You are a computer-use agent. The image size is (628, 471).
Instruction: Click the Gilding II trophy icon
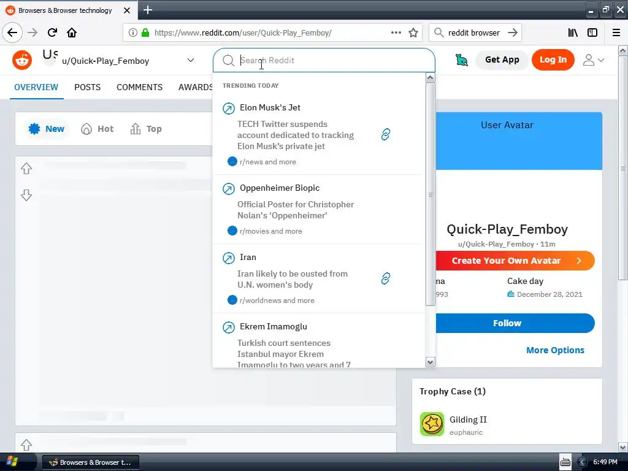pos(432,424)
